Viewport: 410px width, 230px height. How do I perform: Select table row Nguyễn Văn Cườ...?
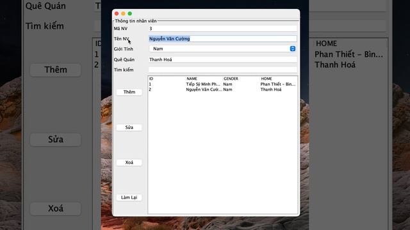(223, 89)
